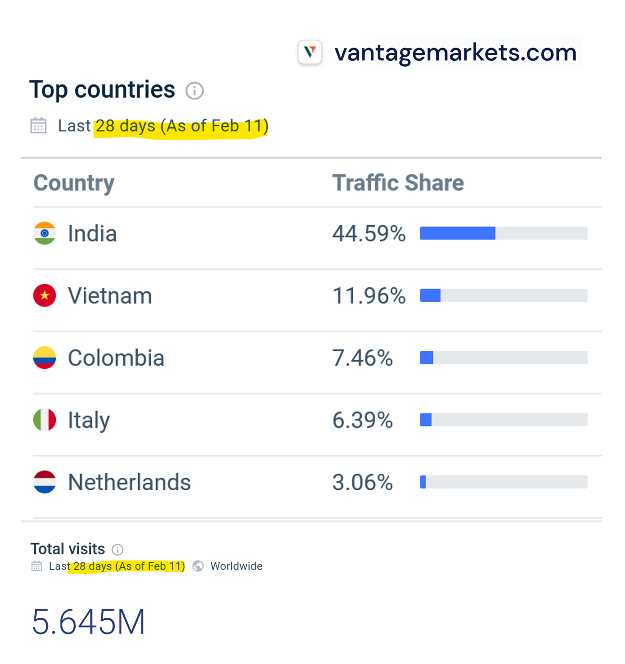Click the Colombia flag icon
Screen dimensions: 625x664
[44, 357]
